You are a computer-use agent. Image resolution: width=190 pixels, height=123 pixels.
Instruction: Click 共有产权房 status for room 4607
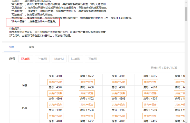click(55, 93)
